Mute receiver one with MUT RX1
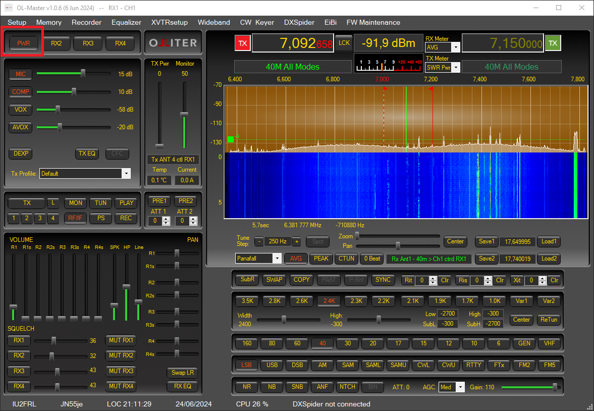 tap(120, 340)
